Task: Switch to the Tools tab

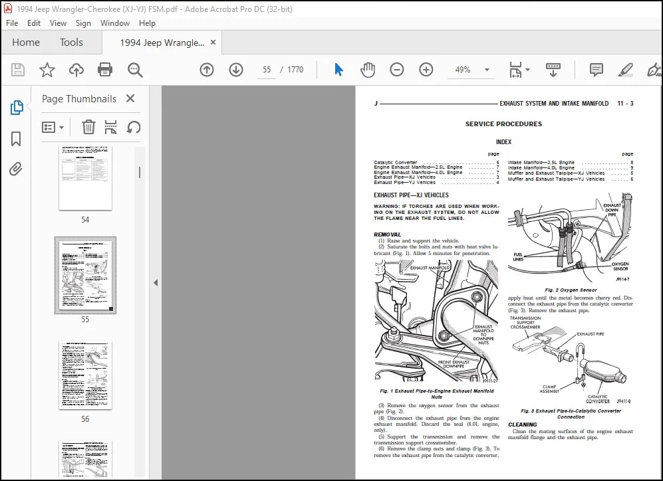Action: pyautogui.click(x=71, y=43)
